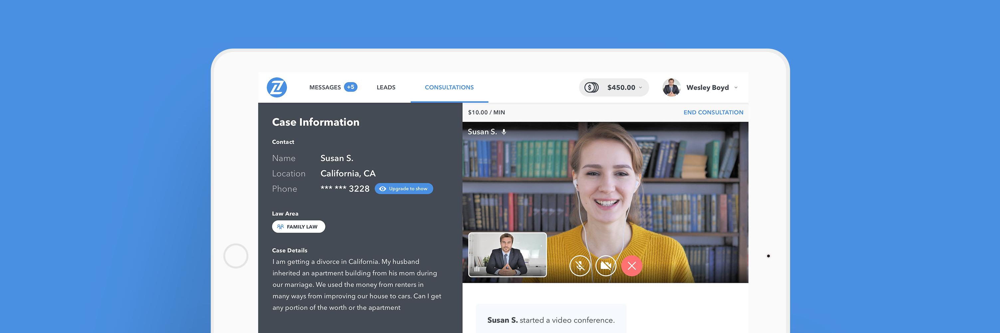Click the microphone icon beside Susan S.
The width and height of the screenshot is (1000, 333).
tap(504, 132)
